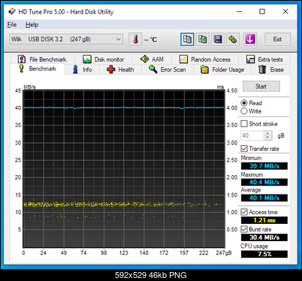Open the File Benchmark tab
This screenshot has height=281, width=302.
[x=42, y=59]
